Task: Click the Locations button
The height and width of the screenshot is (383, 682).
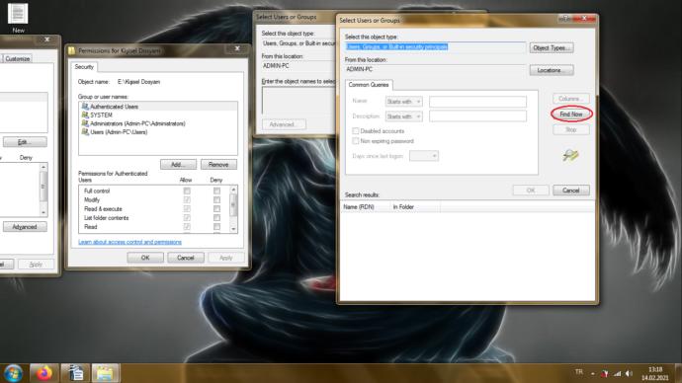Action: [x=552, y=70]
